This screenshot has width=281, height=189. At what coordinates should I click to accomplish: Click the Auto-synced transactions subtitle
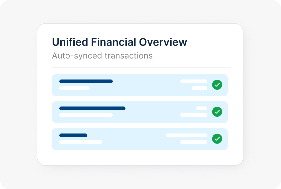(x=102, y=55)
